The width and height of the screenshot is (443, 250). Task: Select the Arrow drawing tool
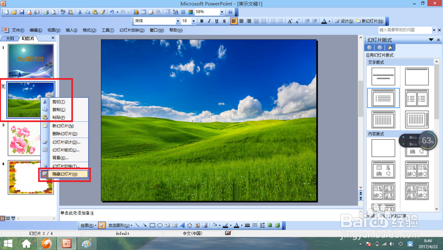(145, 225)
